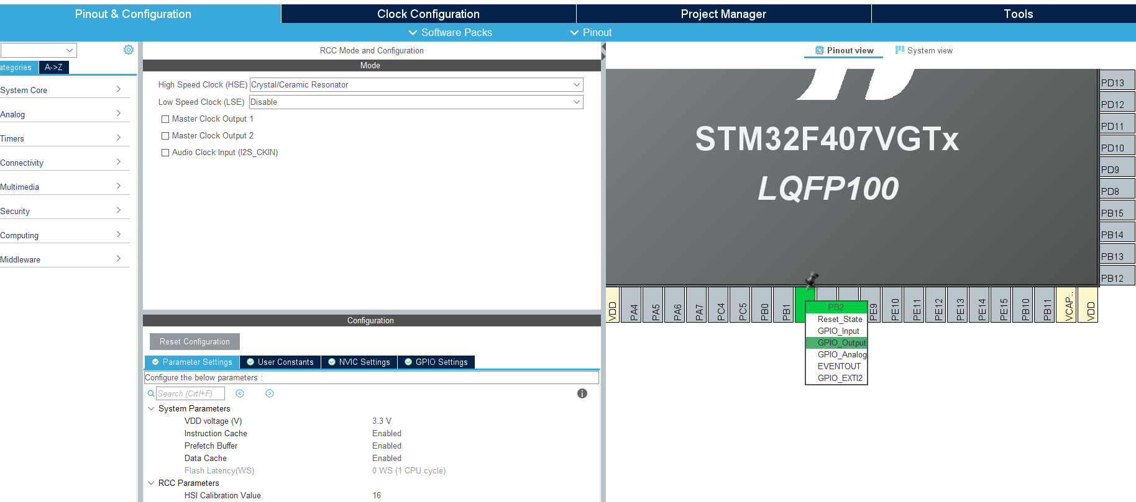The width and height of the screenshot is (1136, 502).
Task: Click the System view grid icon
Action: click(x=900, y=50)
